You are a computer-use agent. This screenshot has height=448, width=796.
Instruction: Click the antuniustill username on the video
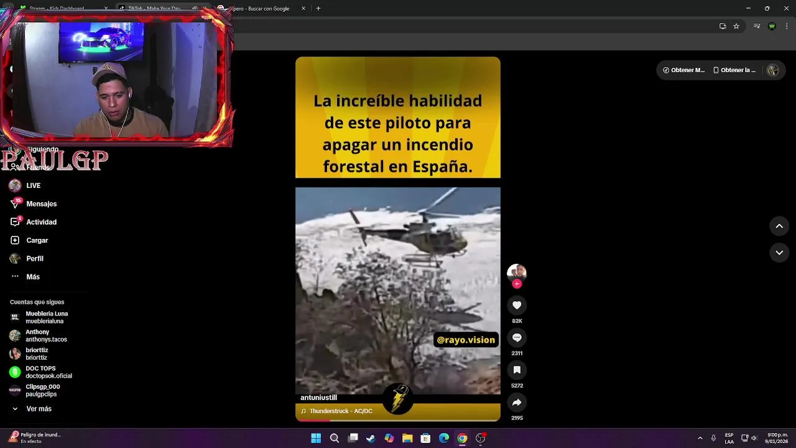click(318, 398)
